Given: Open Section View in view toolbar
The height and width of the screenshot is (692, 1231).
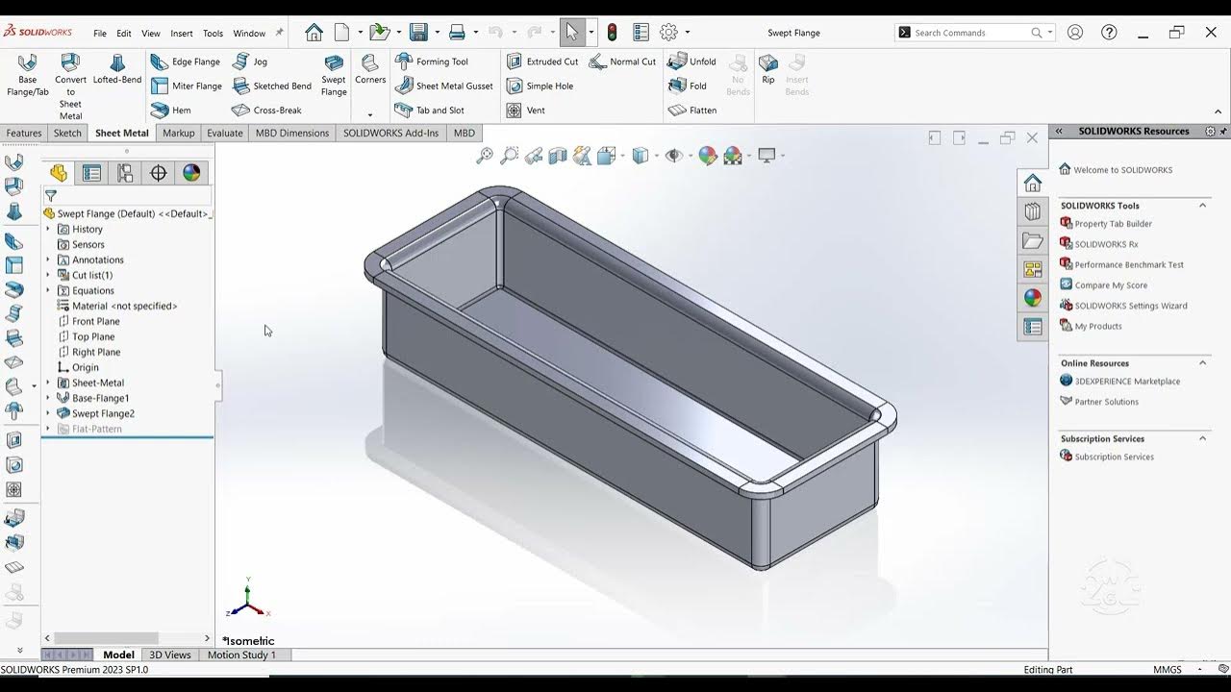Looking at the screenshot, I should pyautogui.click(x=558, y=156).
